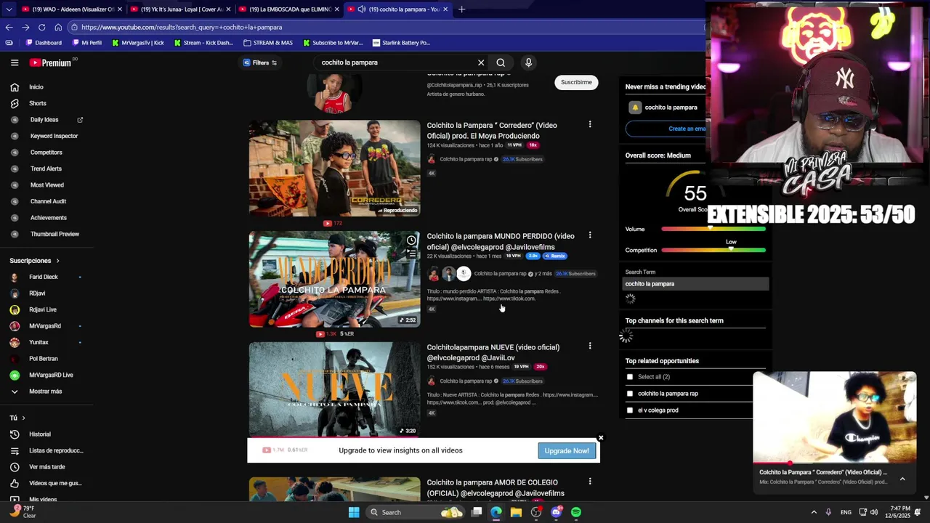This screenshot has width=930, height=523.
Task: Click Upgrade Now! button
Action: 567,450
